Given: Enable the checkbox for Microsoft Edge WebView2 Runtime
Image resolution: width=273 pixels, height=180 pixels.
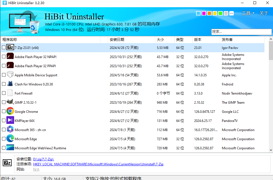Looking at the screenshot, I should click(4, 148).
